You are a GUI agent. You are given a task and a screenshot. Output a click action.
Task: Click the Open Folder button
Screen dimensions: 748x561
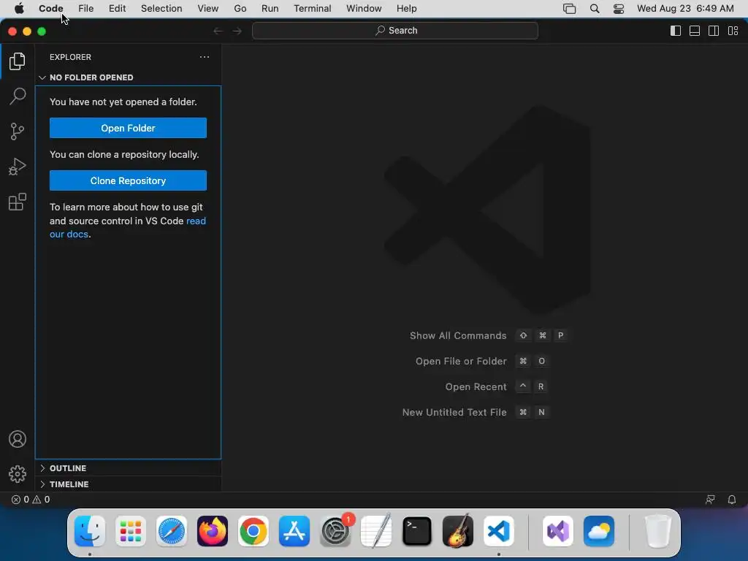click(128, 128)
